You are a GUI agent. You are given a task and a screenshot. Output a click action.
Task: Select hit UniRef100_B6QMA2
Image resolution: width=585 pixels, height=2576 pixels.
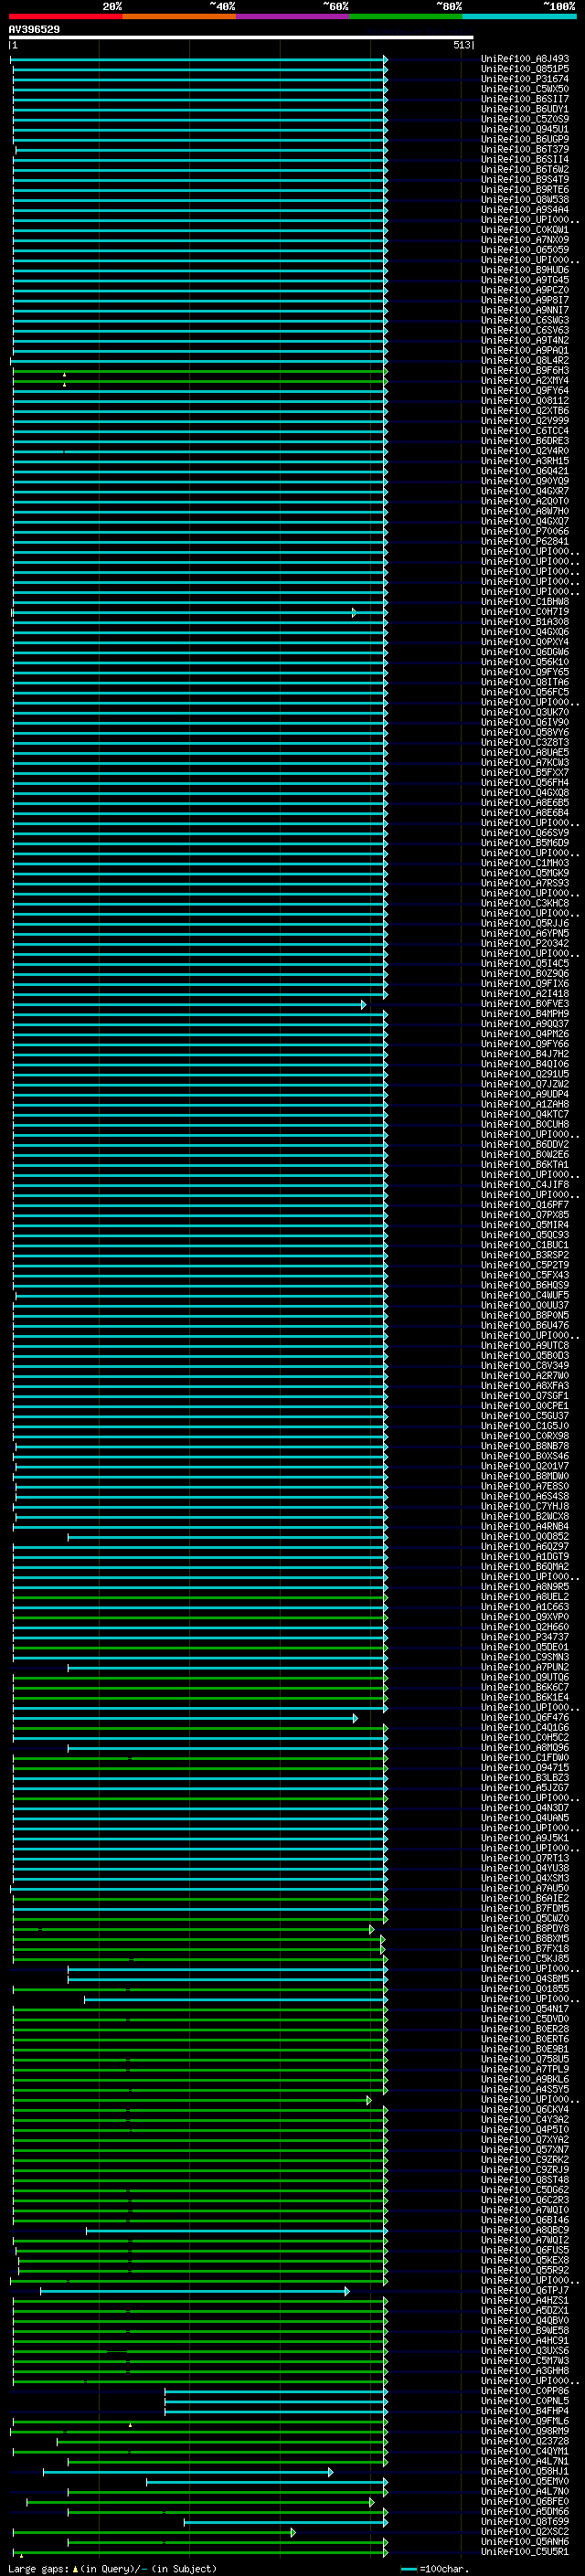[x=525, y=1567]
